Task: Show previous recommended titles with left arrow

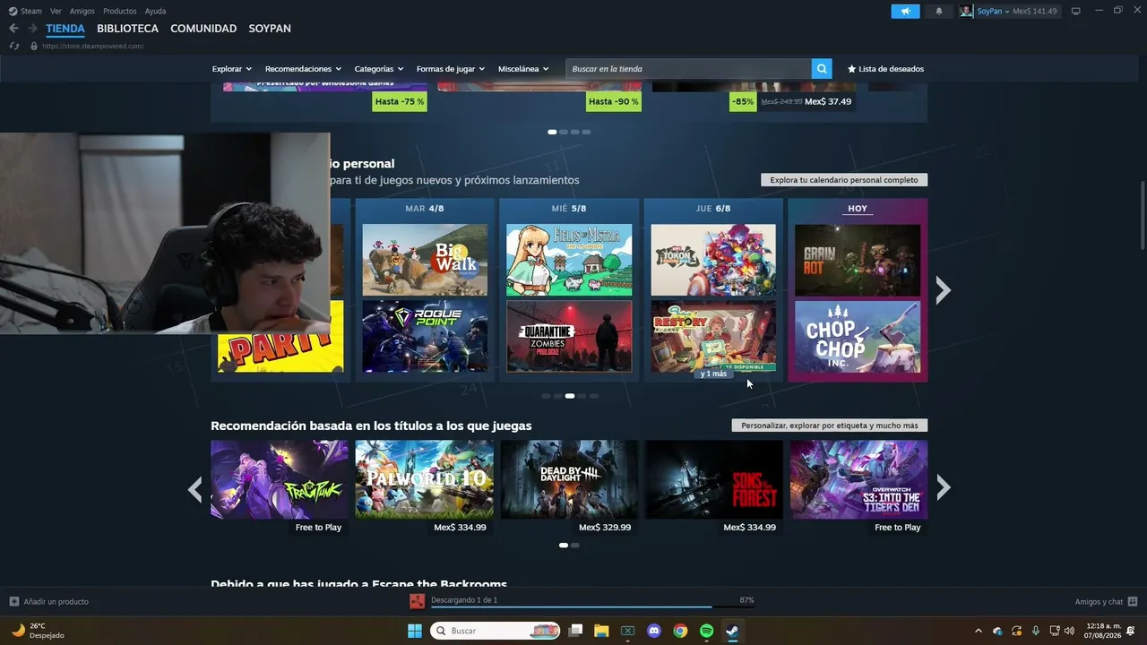Action: point(194,489)
